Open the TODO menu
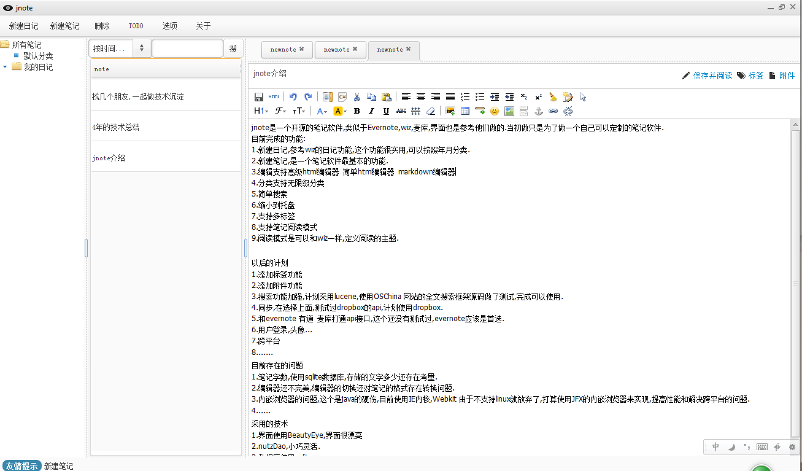802x471 pixels. click(x=136, y=26)
